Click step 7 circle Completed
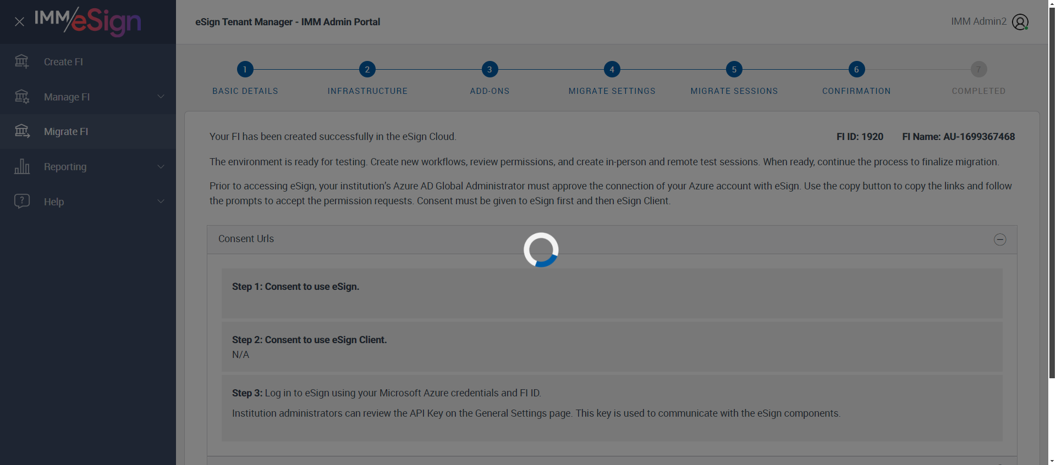 pos(979,69)
